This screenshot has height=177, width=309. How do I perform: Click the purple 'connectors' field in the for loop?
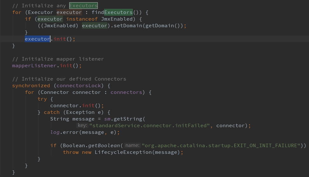(126, 92)
